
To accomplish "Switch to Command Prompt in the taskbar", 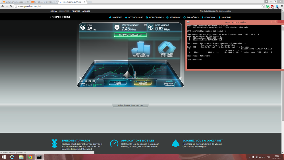I will tap(39, 157).
